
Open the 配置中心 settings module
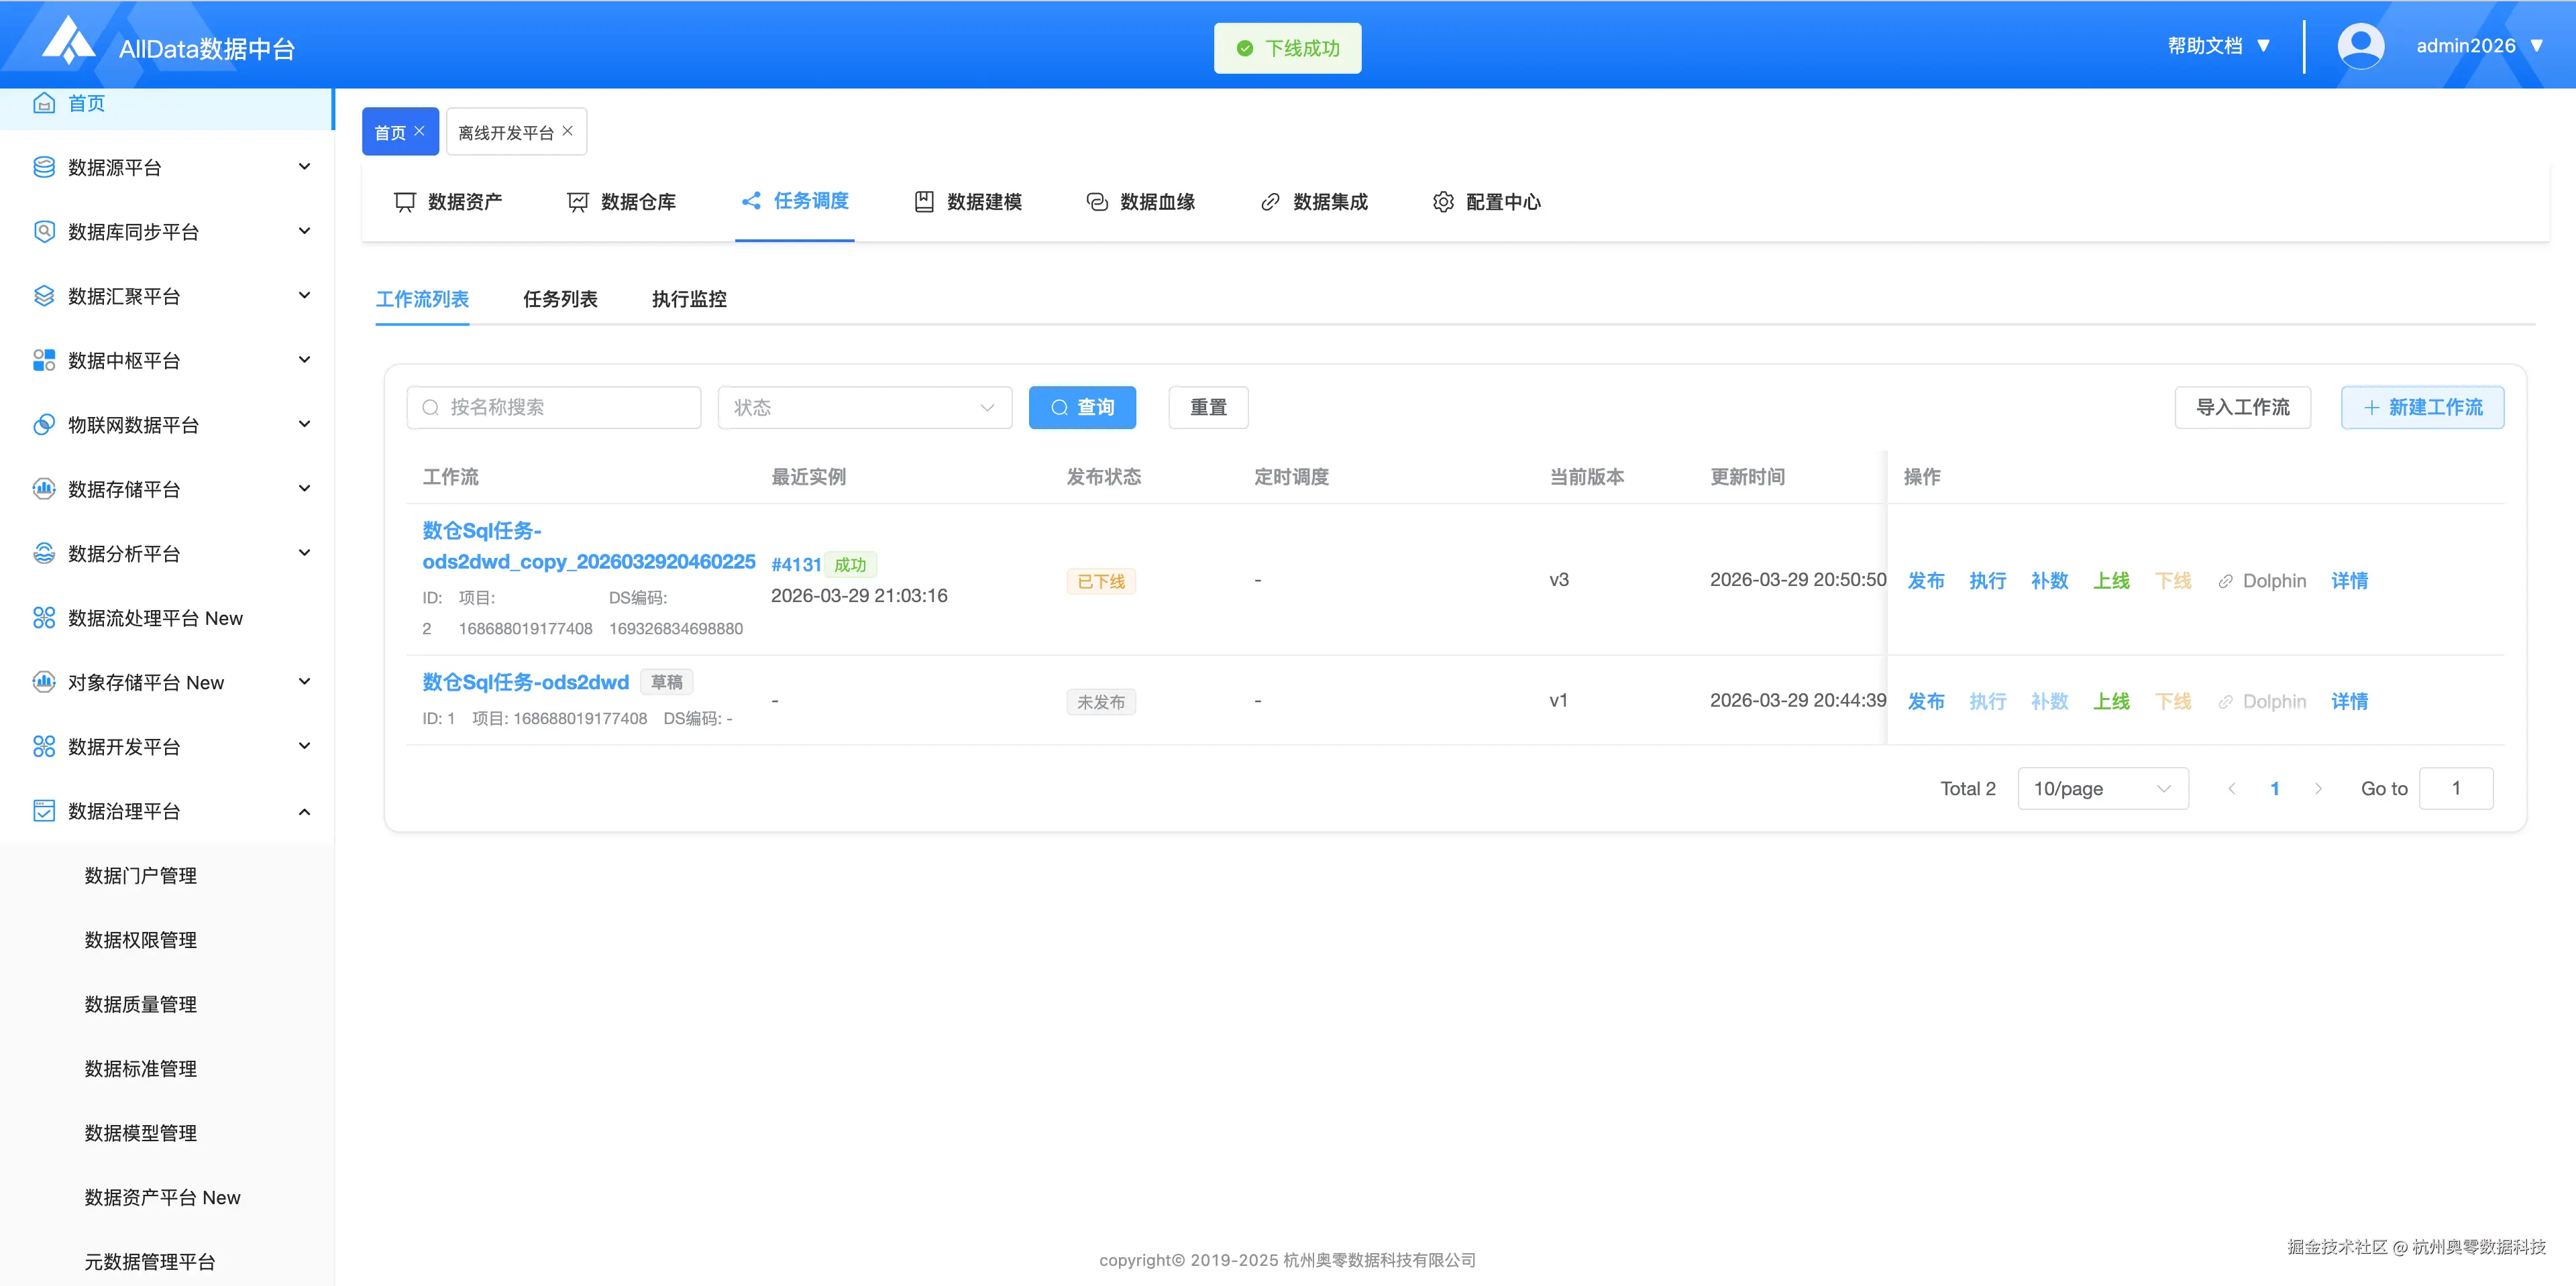pyautogui.click(x=1502, y=202)
